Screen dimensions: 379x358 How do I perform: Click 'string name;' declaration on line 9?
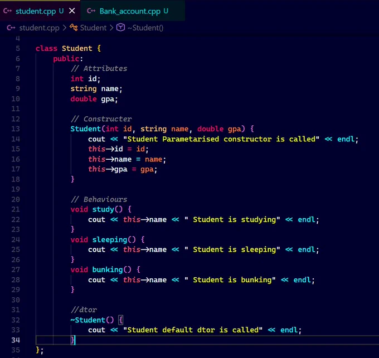96,89
